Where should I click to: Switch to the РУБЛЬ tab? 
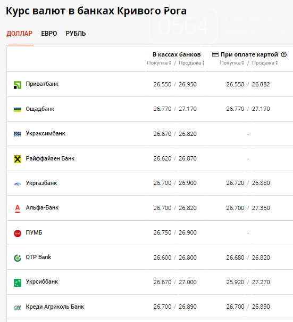tap(76, 34)
